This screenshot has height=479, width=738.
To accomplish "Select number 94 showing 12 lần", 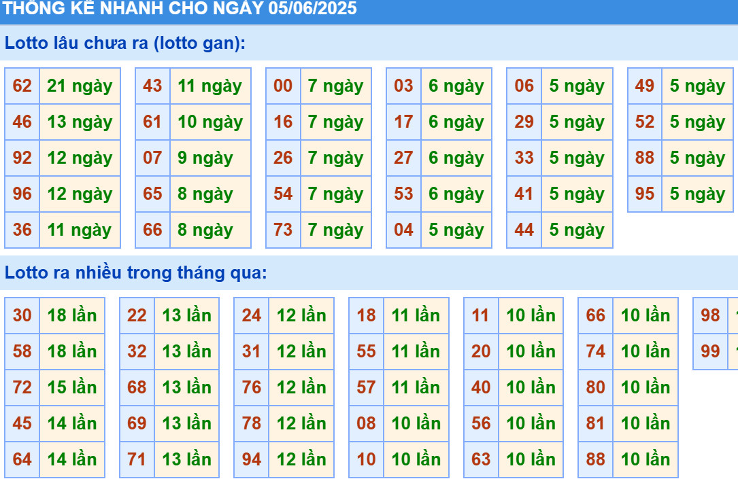I will click(251, 459).
